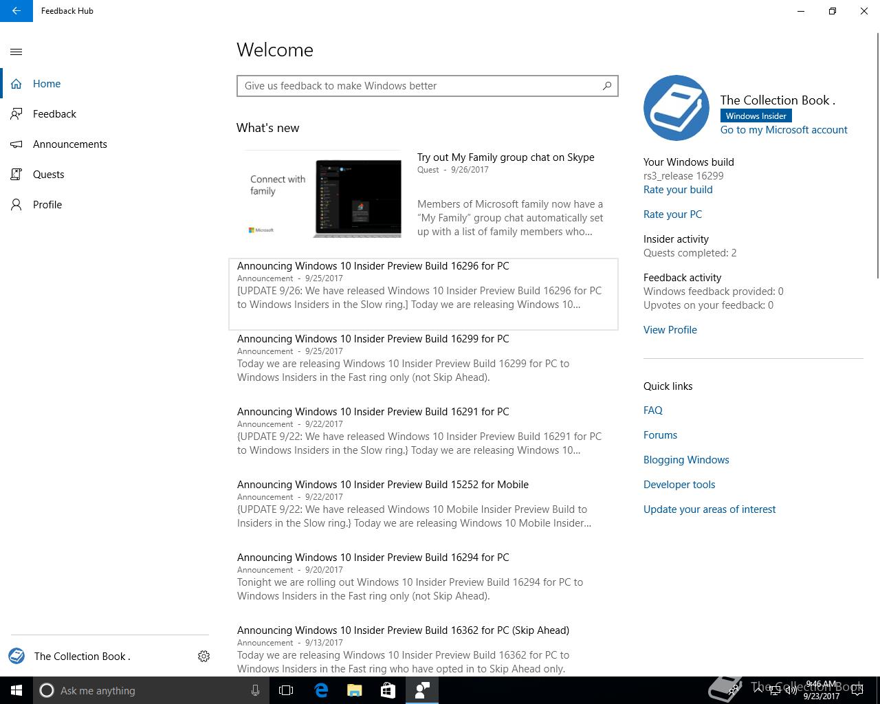Click the Announcements megaphone icon

tap(16, 144)
